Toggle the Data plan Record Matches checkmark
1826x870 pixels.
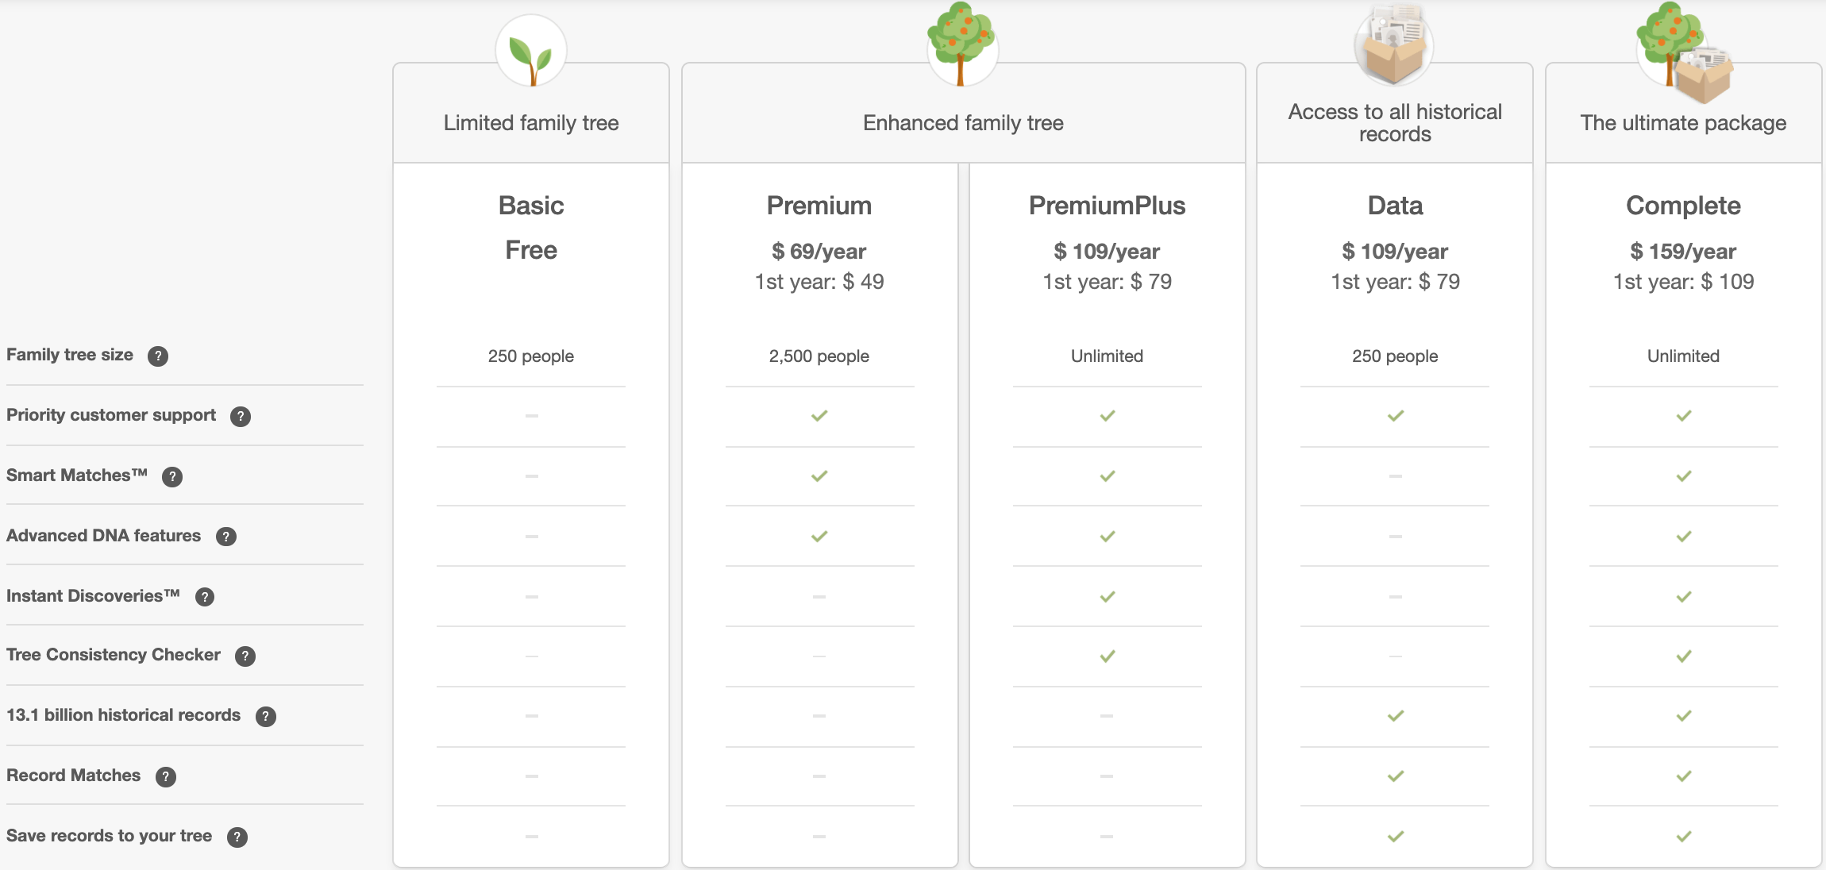[1394, 776]
